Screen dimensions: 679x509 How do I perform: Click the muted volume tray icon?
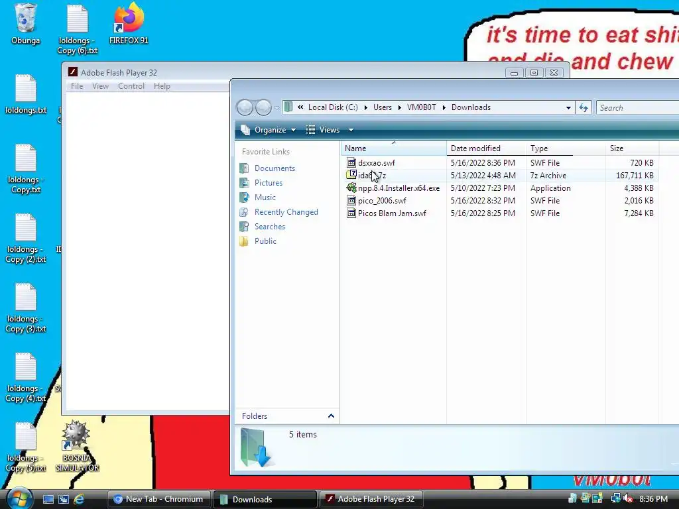pyautogui.click(x=628, y=499)
